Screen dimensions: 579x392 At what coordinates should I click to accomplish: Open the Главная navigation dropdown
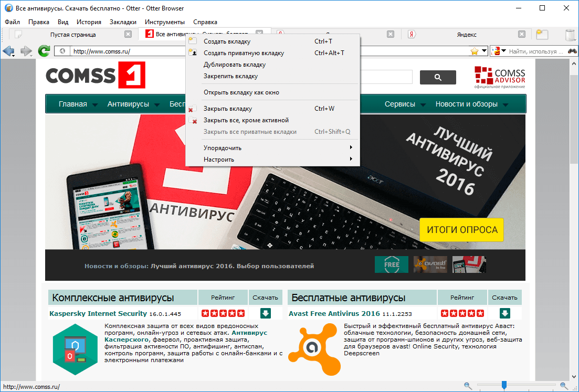pyautogui.click(x=78, y=104)
